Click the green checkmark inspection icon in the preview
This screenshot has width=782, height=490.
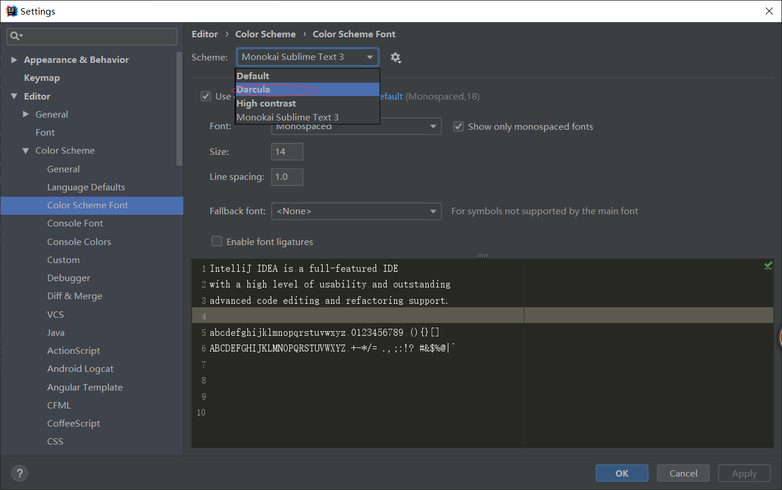[768, 266]
